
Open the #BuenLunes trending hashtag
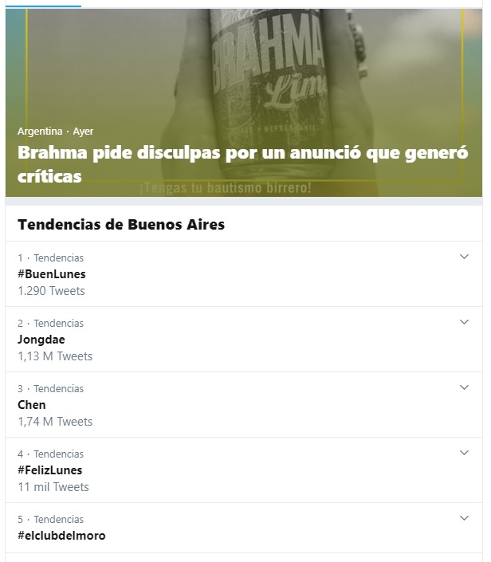click(x=52, y=274)
